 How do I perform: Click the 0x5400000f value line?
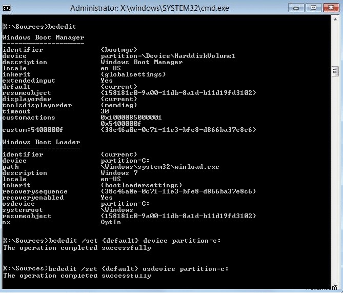(121, 124)
